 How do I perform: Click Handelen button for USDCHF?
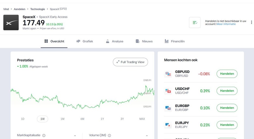(x=227, y=91)
